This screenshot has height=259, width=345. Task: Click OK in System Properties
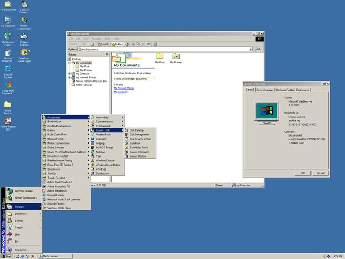tap(303, 173)
